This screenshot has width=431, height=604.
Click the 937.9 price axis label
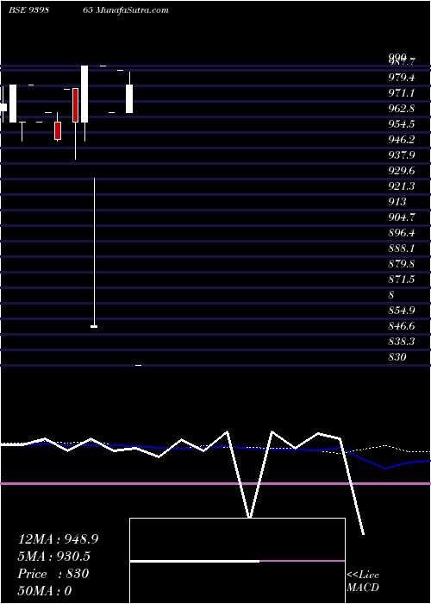(x=402, y=154)
